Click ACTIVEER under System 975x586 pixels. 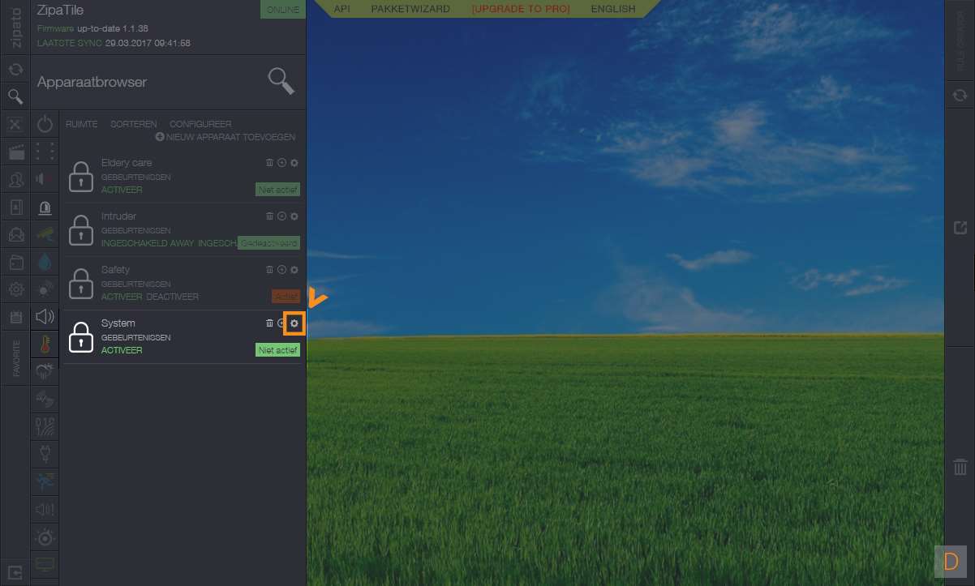122,350
